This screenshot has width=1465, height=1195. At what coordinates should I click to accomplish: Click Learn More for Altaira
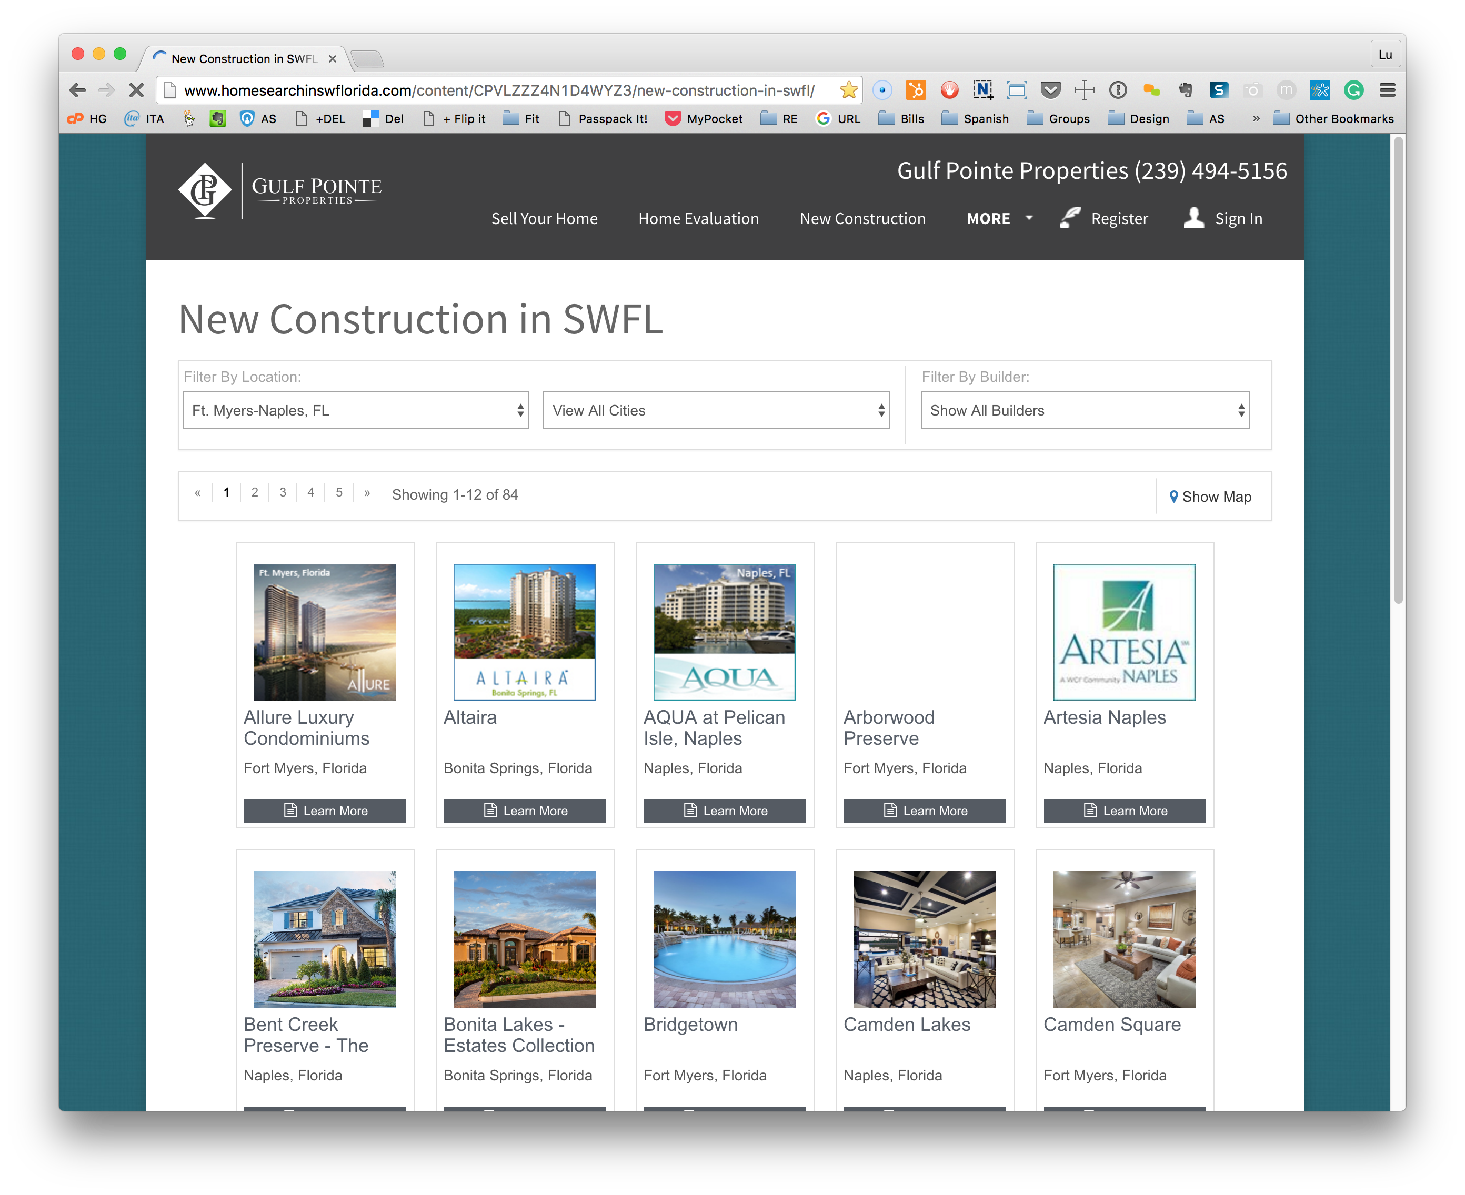[525, 811]
